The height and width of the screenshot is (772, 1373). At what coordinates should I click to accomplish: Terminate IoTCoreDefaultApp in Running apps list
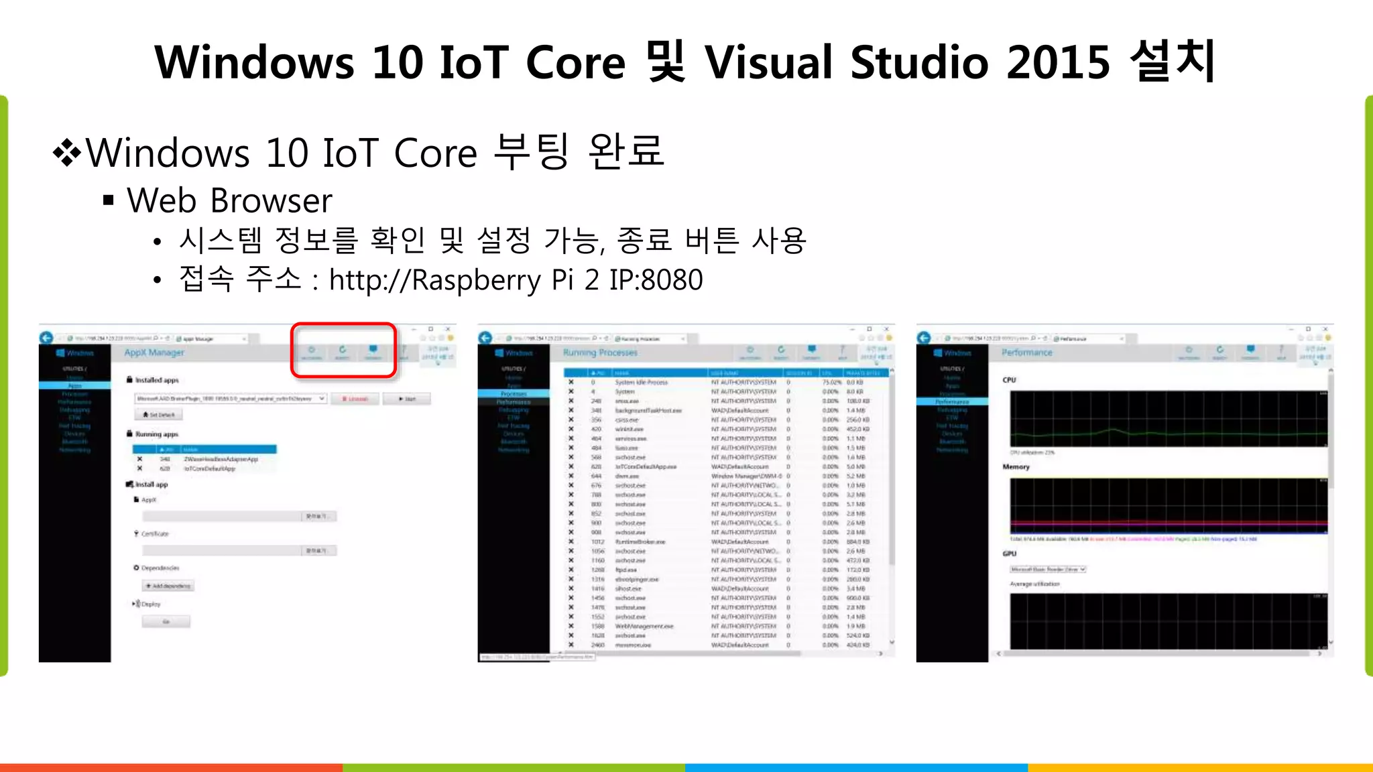[x=139, y=468]
